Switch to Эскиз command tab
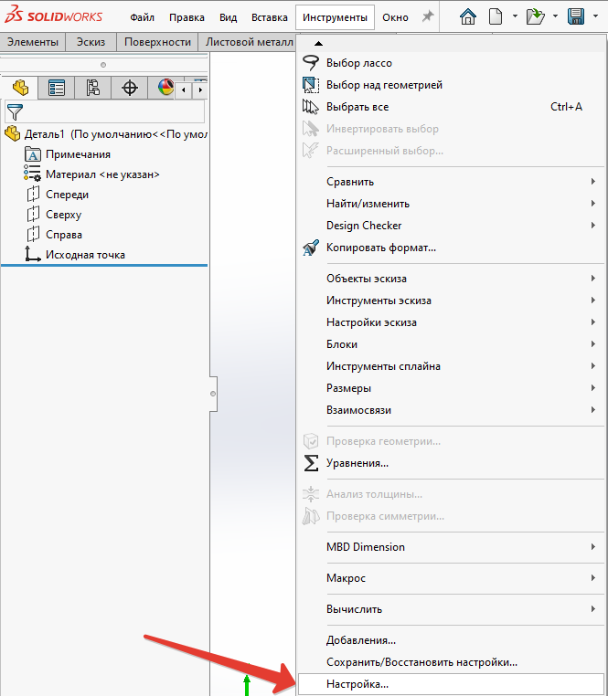The image size is (608, 696). 91,42
